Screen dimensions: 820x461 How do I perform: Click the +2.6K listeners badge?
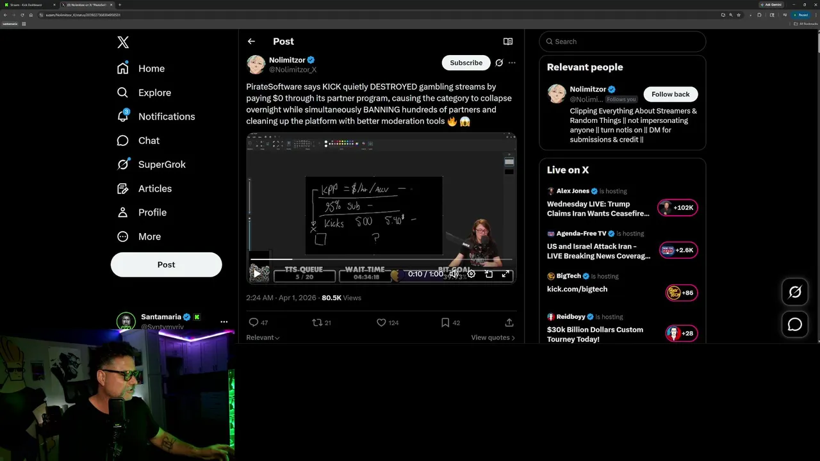[x=678, y=250]
